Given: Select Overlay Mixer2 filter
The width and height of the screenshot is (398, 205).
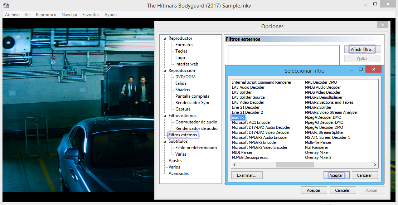Looking at the screenshot, I should [318, 157].
